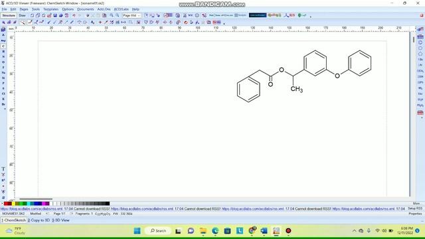Open the Pages menu
This screenshot has height=239, width=425.
pyautogui.click(x=24, y=9)
